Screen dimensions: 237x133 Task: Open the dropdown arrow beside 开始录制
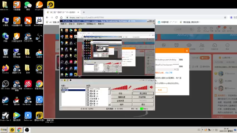[x=153, y=97]
